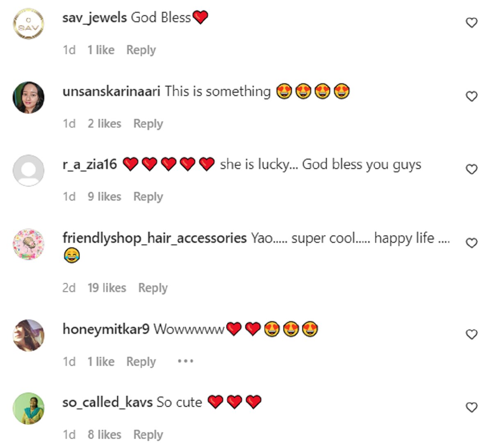492x445 pixels.
Task: Tap the heart beside unsanskarinaari's comment
Action: 472,96
